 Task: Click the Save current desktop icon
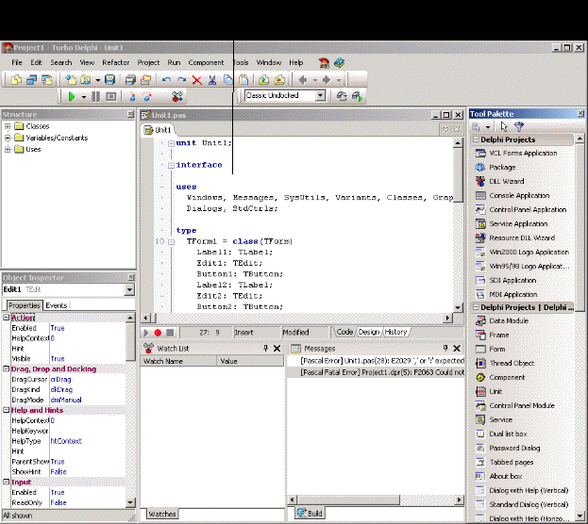(x=342, y=96)
